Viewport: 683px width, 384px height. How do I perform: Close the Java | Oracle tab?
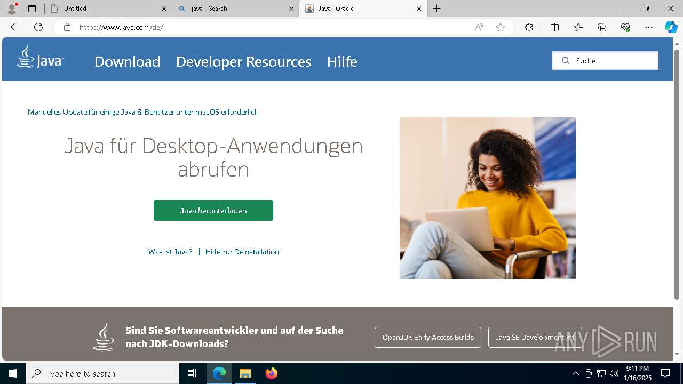(419, 9)
